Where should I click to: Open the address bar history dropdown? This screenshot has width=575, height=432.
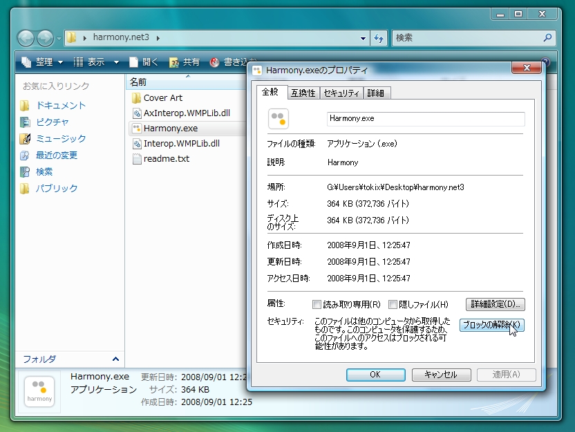(363, 38)
